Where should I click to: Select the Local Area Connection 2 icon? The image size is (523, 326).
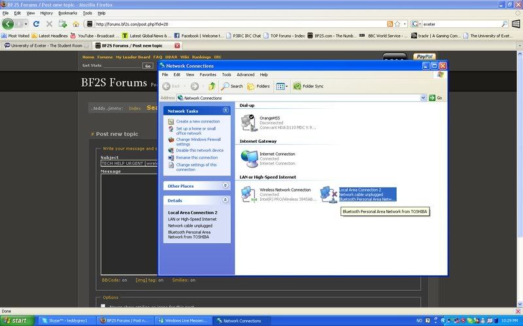(329, 194)
